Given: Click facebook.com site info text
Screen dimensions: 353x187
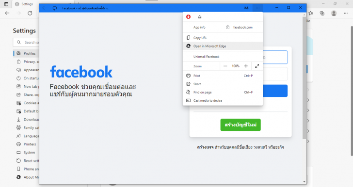Looking at the screenshot, I should coord(242,27).
